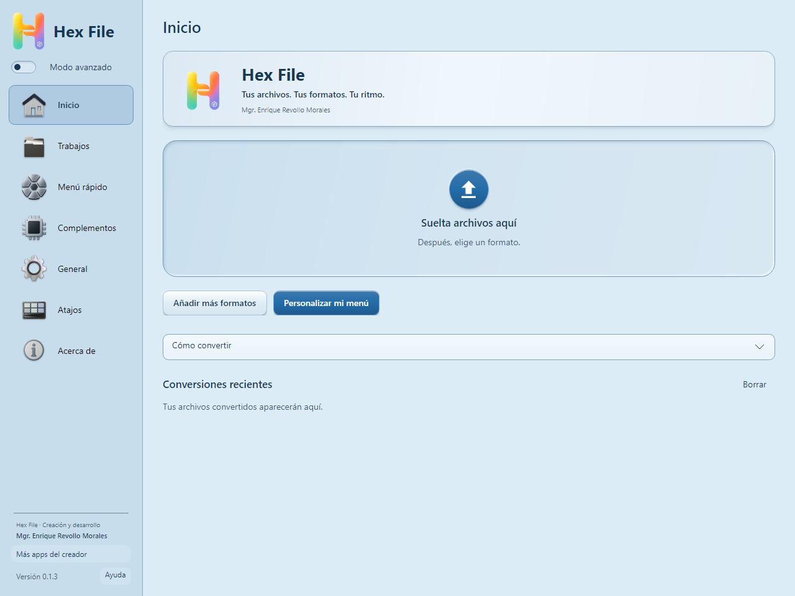Select the Complementos chip icon
Image resolution: width=795 pixels, height=596 pixels.
pyautogui.click(x=34, y=228)
